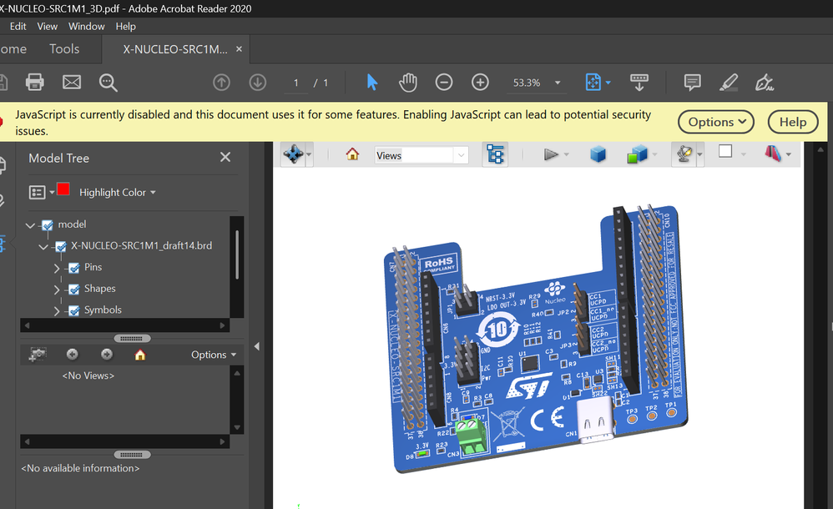The height and width of the screenshot is (509, 833).
Task: Click the views panel splitter handle
Action: 132,339
